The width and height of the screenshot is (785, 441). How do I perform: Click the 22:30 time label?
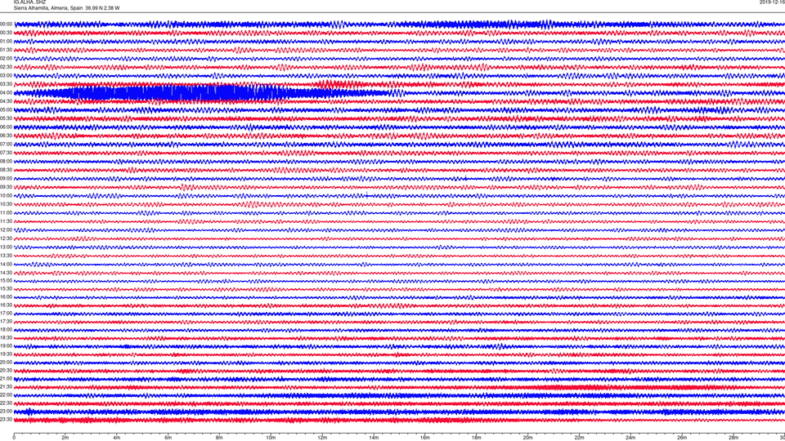pos(6,403)
